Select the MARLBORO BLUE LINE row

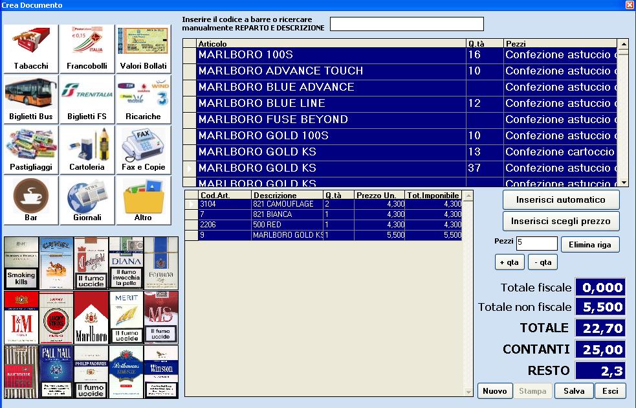(x=400, y=104)
